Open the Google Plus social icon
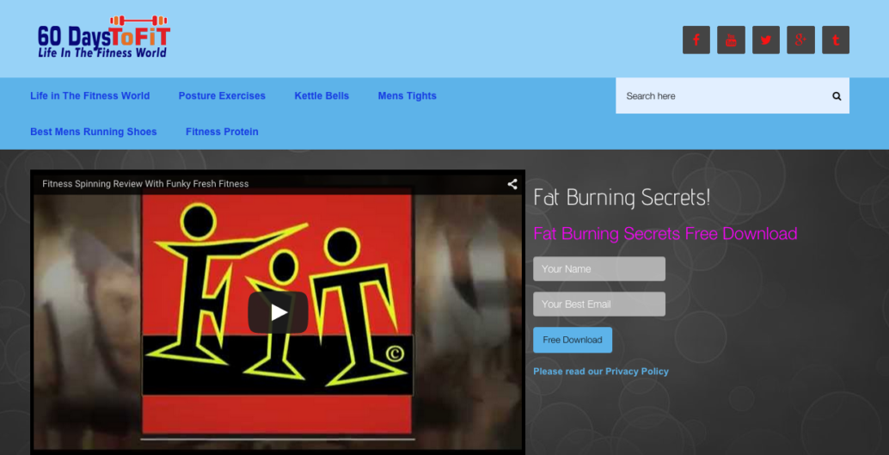 click(800, 40)
